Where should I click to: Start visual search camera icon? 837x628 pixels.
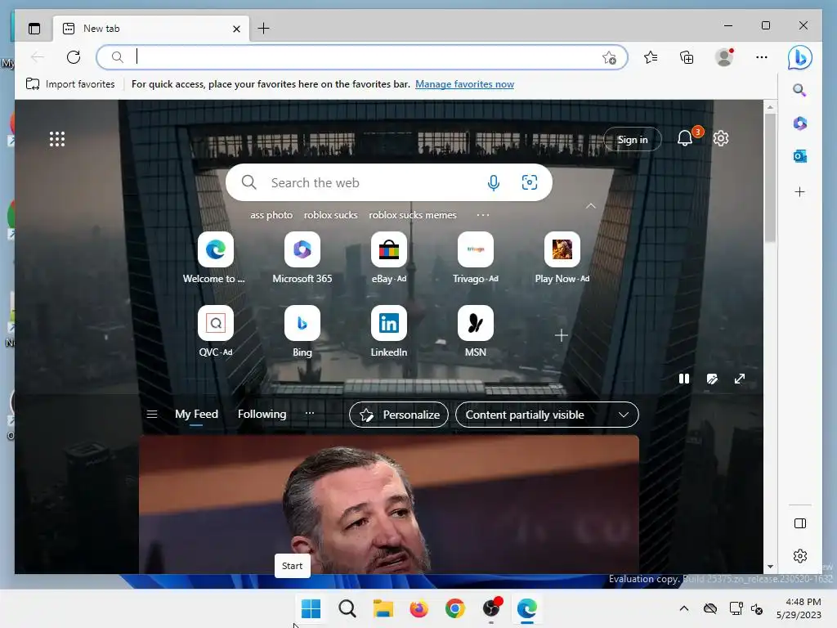pyautogui.click(x=529, y=182)
